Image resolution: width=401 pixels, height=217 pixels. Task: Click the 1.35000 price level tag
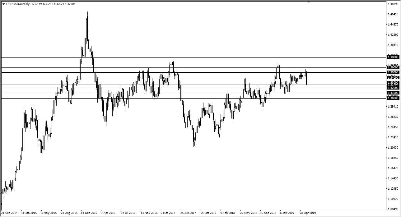click(x=393, y=72)
